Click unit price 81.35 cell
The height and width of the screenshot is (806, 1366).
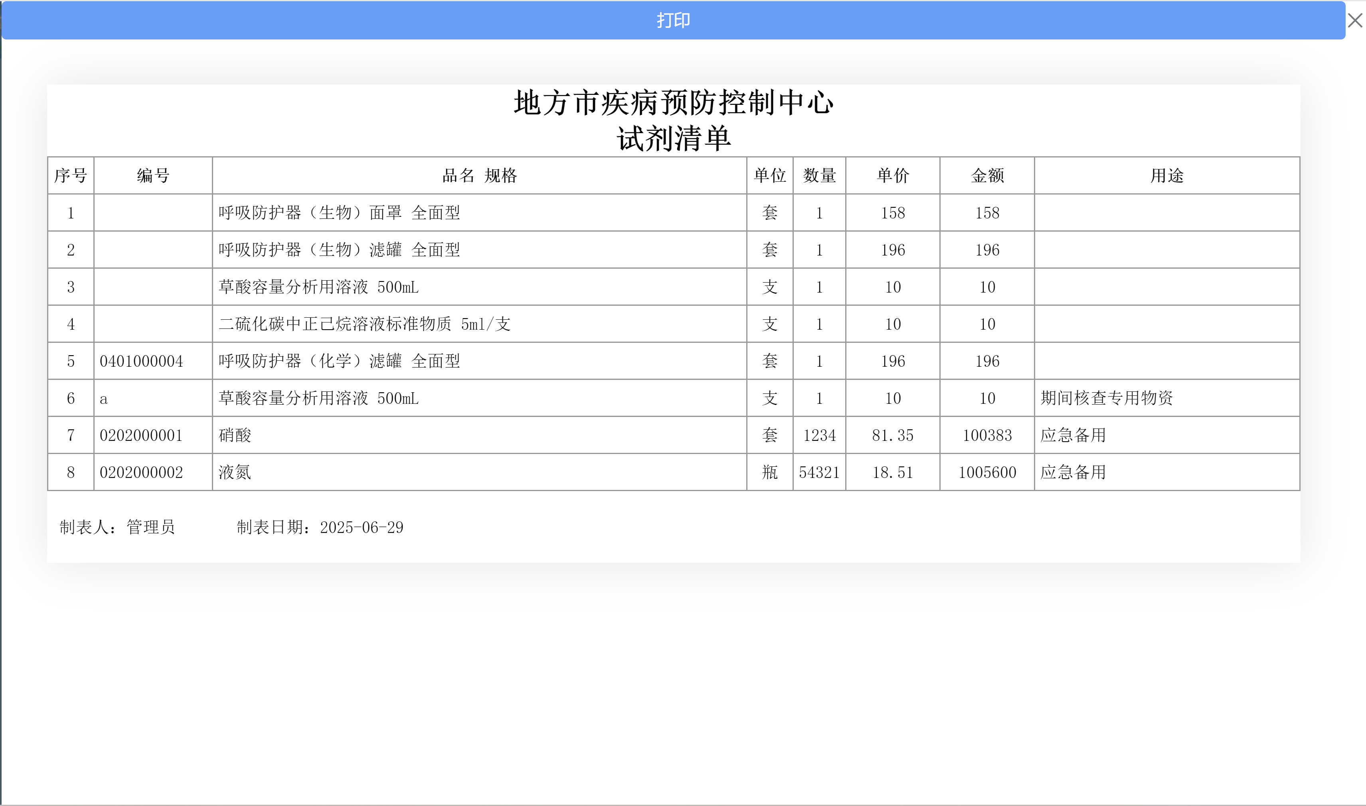[x=893, y=435]
